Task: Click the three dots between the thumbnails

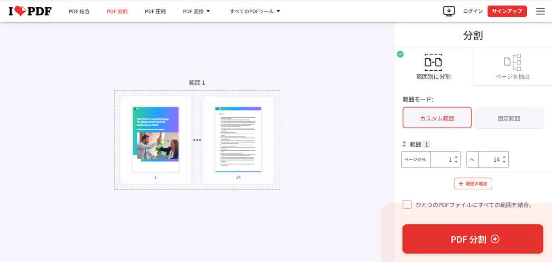Action: tap(197, 140)
